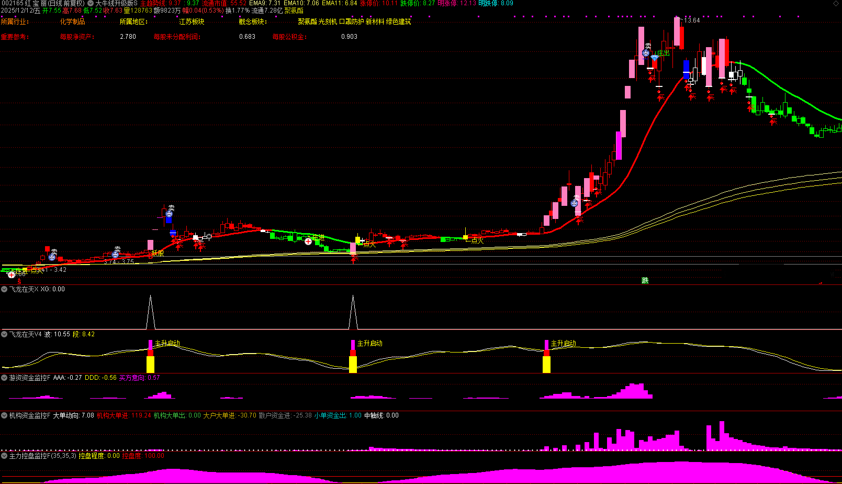This screenshot has height=484, width=842.
Task: Click the 13.64 high price label
Action: [692, 20]
